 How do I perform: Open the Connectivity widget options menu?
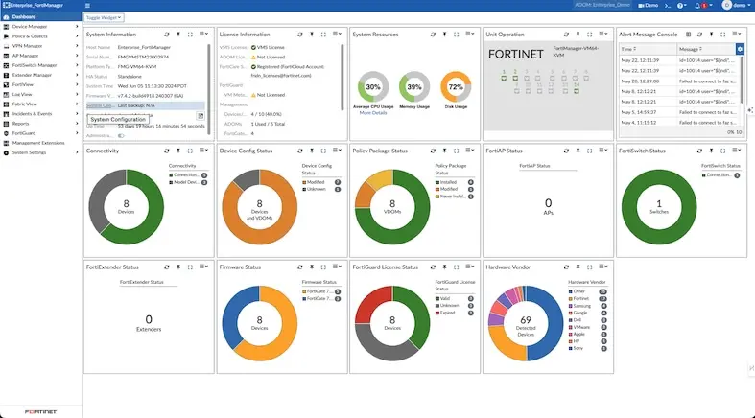point(204,151)
